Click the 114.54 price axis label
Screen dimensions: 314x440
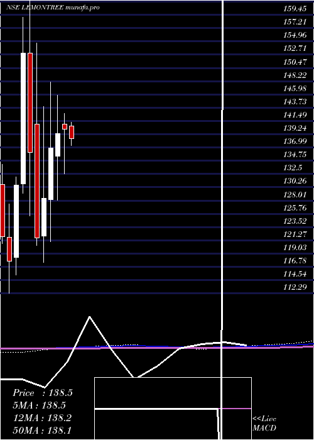[x=295, y=274]
